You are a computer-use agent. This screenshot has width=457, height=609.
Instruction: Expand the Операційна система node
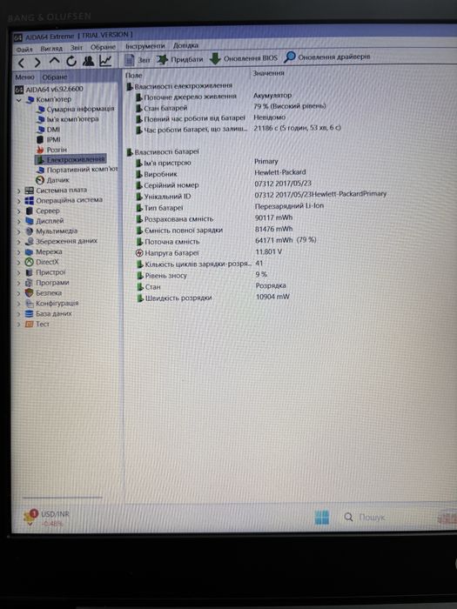(x=18, y=201)
